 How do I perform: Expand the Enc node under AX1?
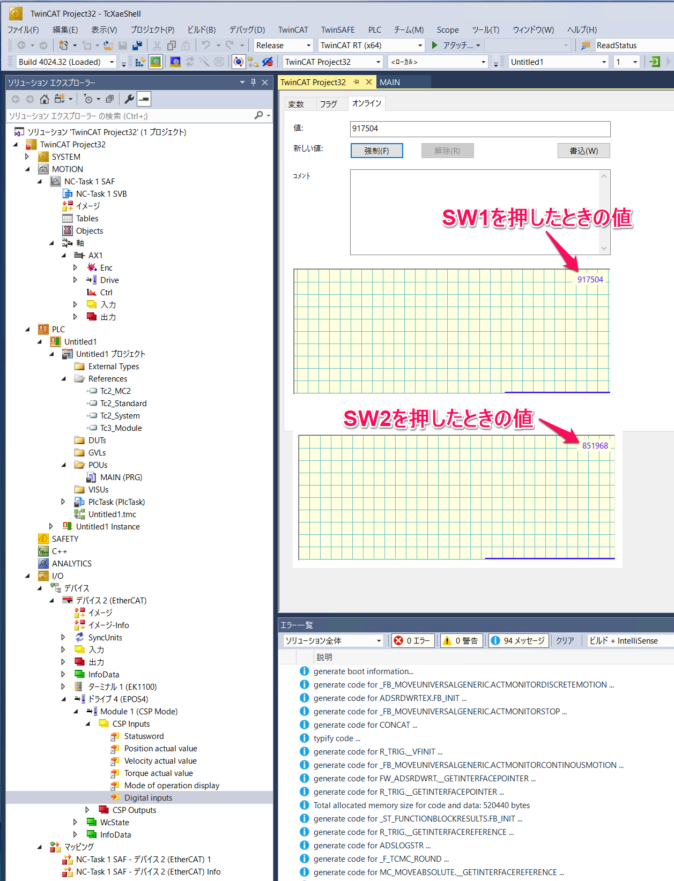click(75, 267)
